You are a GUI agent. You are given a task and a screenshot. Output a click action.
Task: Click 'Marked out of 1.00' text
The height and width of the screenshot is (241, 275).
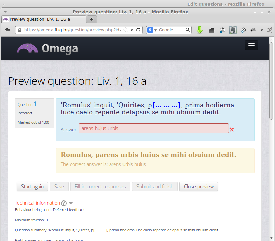point(33,122)
